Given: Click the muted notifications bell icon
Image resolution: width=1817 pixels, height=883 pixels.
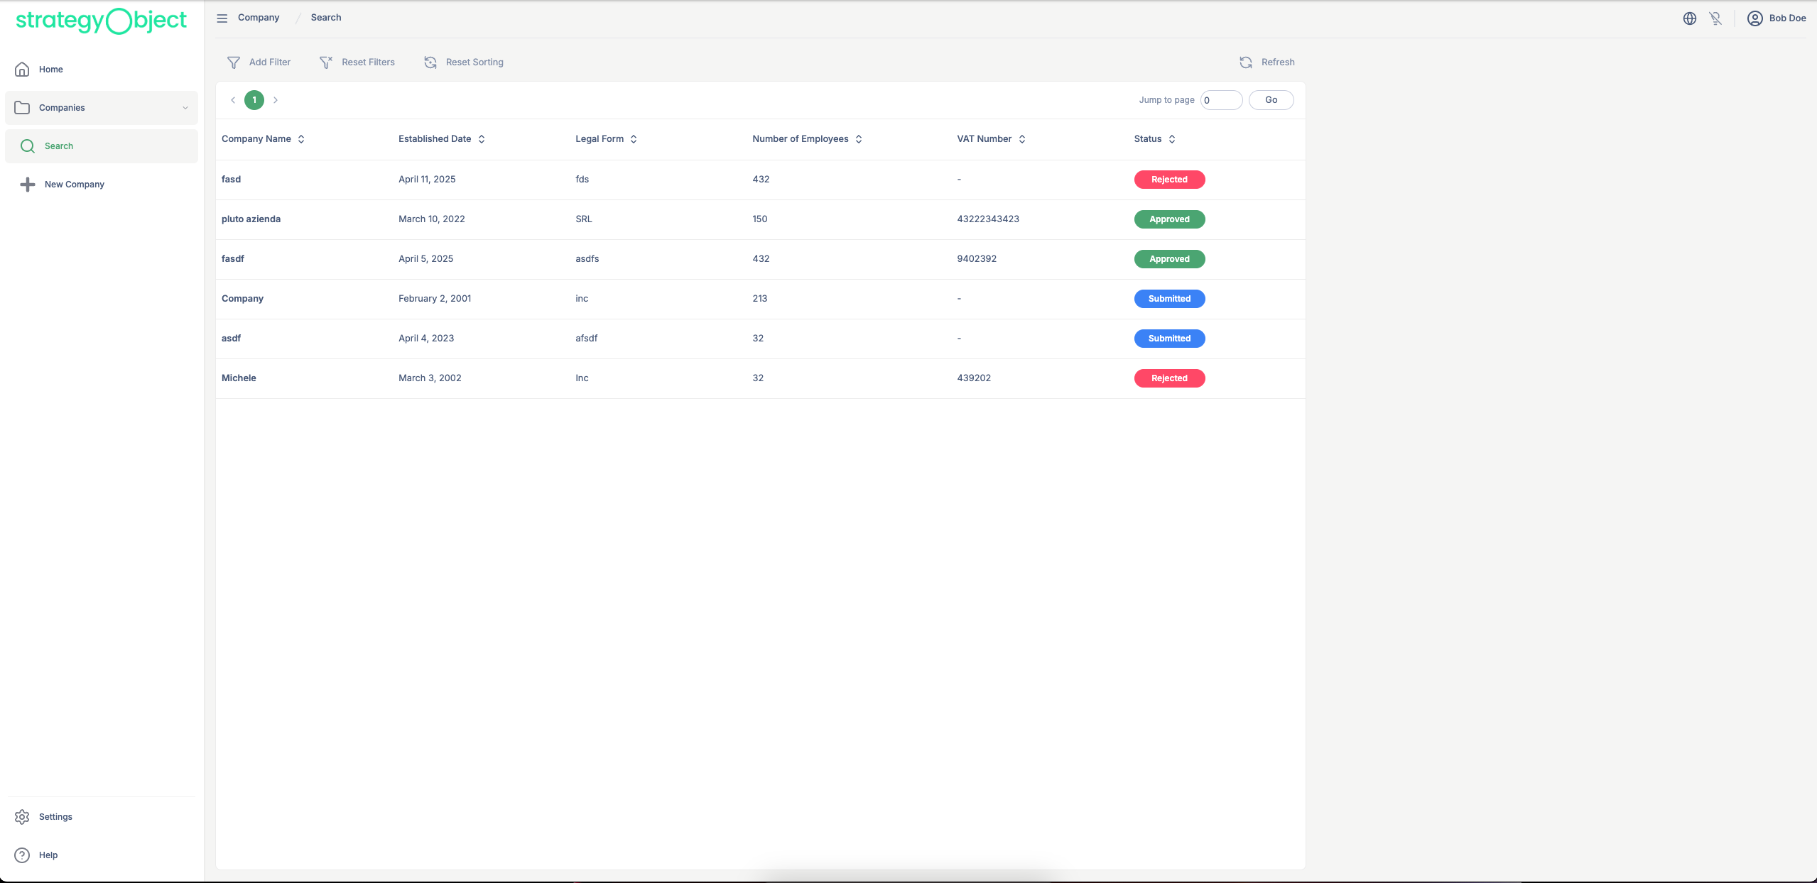Looking at the screenshot, I should point(1715,18).
